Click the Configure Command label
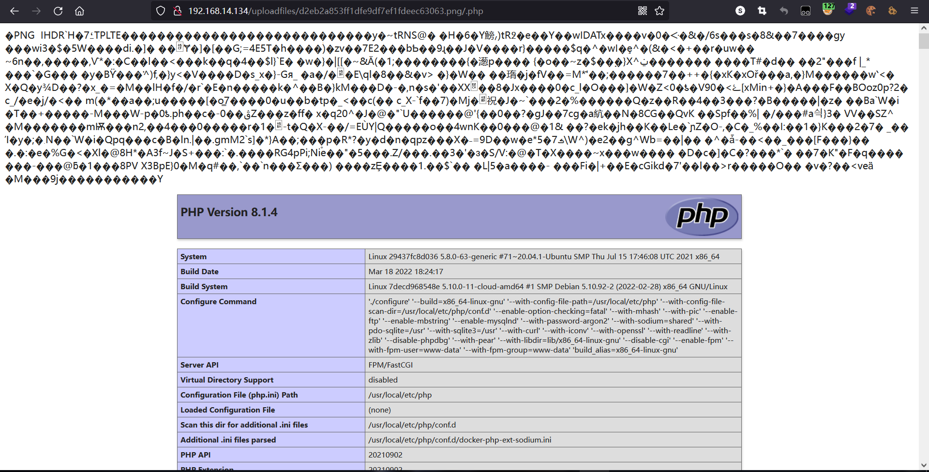Image resolution: width=929 pixels, height=472 pixels. pos(218,301)
